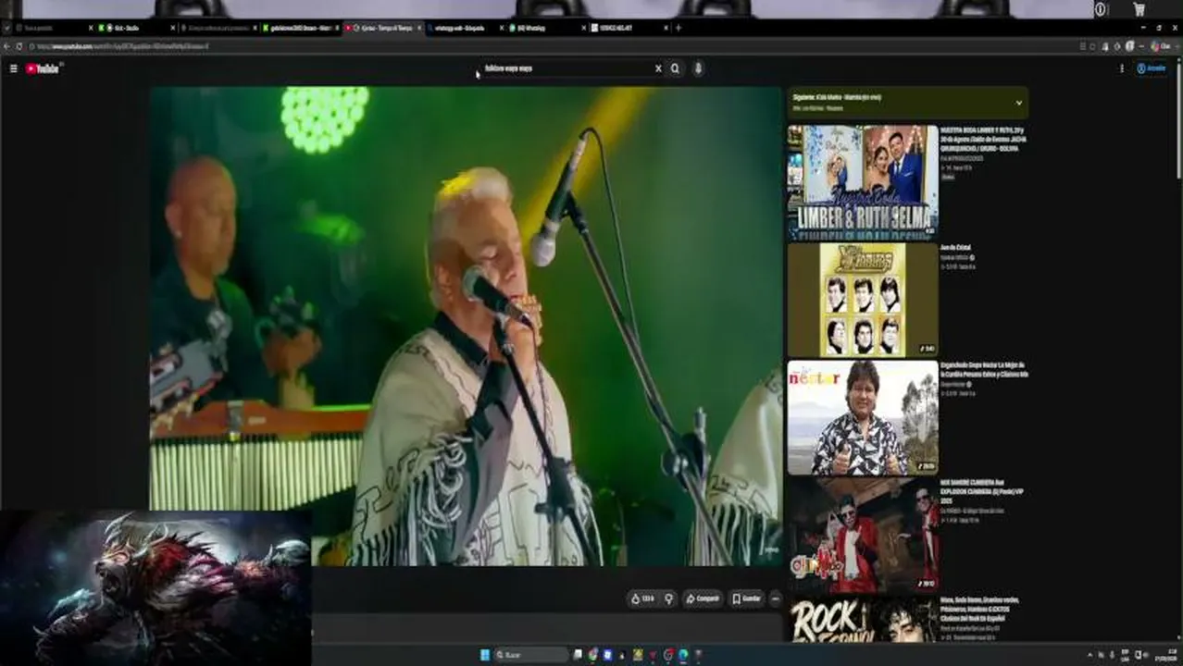
Task: Open the YouTube settings three-dot menu
Action: click(1122, 68)
